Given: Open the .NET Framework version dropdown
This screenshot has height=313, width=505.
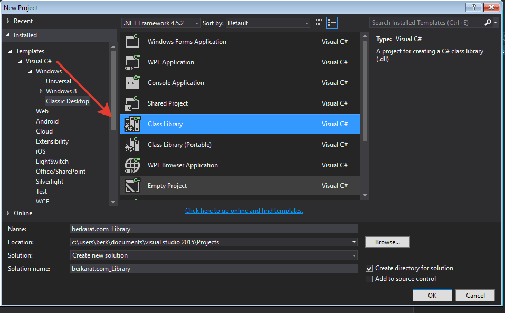Looking at the screenshot, I should [161, 23].
